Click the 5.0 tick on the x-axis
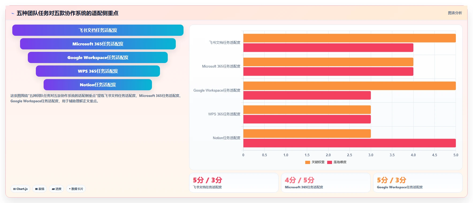The width and height of the screenshot is (473, 203). 456,155
